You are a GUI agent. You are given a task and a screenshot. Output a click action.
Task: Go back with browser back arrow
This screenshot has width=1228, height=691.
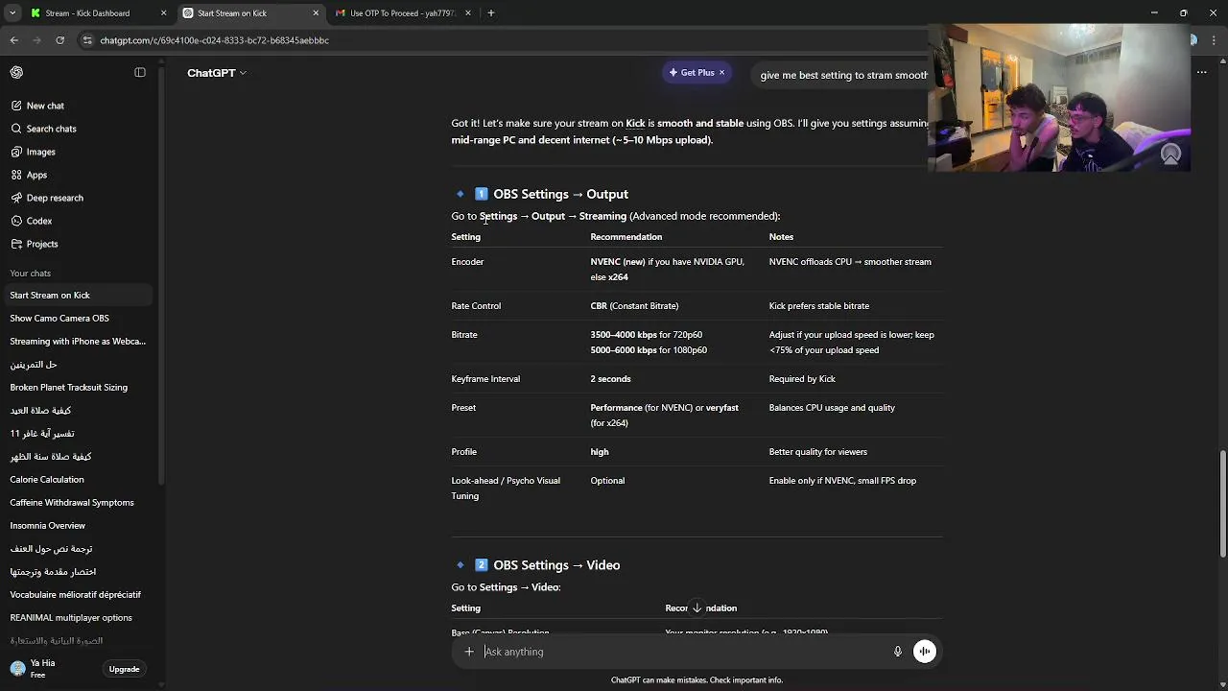coord(14,40)
